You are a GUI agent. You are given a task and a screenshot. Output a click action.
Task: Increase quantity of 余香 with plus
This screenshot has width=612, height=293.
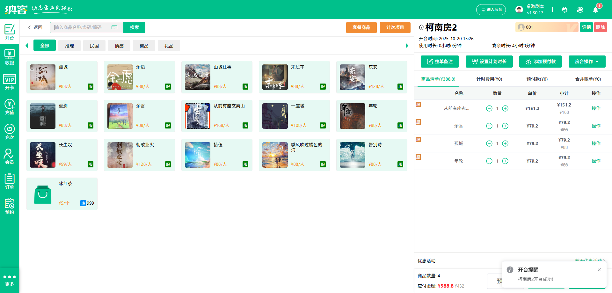pos(505,126)
